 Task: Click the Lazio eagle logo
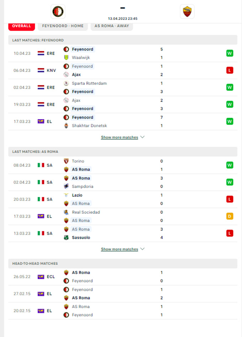pos(66,195)
